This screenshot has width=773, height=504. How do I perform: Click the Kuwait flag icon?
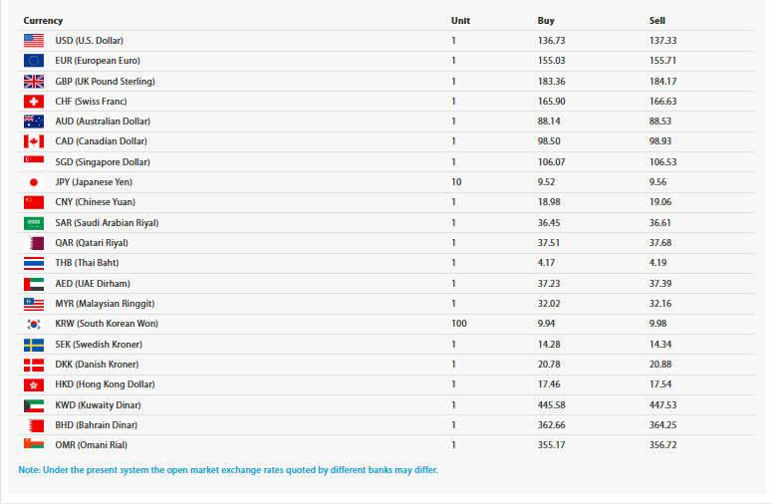[34, 405]
